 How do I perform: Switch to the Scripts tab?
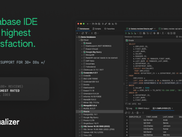[97, 29]
